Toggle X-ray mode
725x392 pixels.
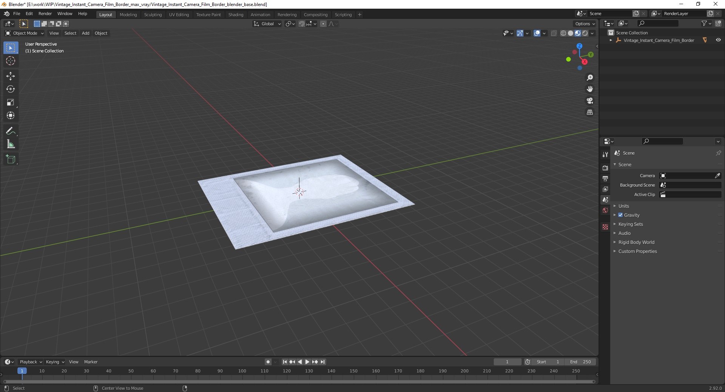click(554, 33)
